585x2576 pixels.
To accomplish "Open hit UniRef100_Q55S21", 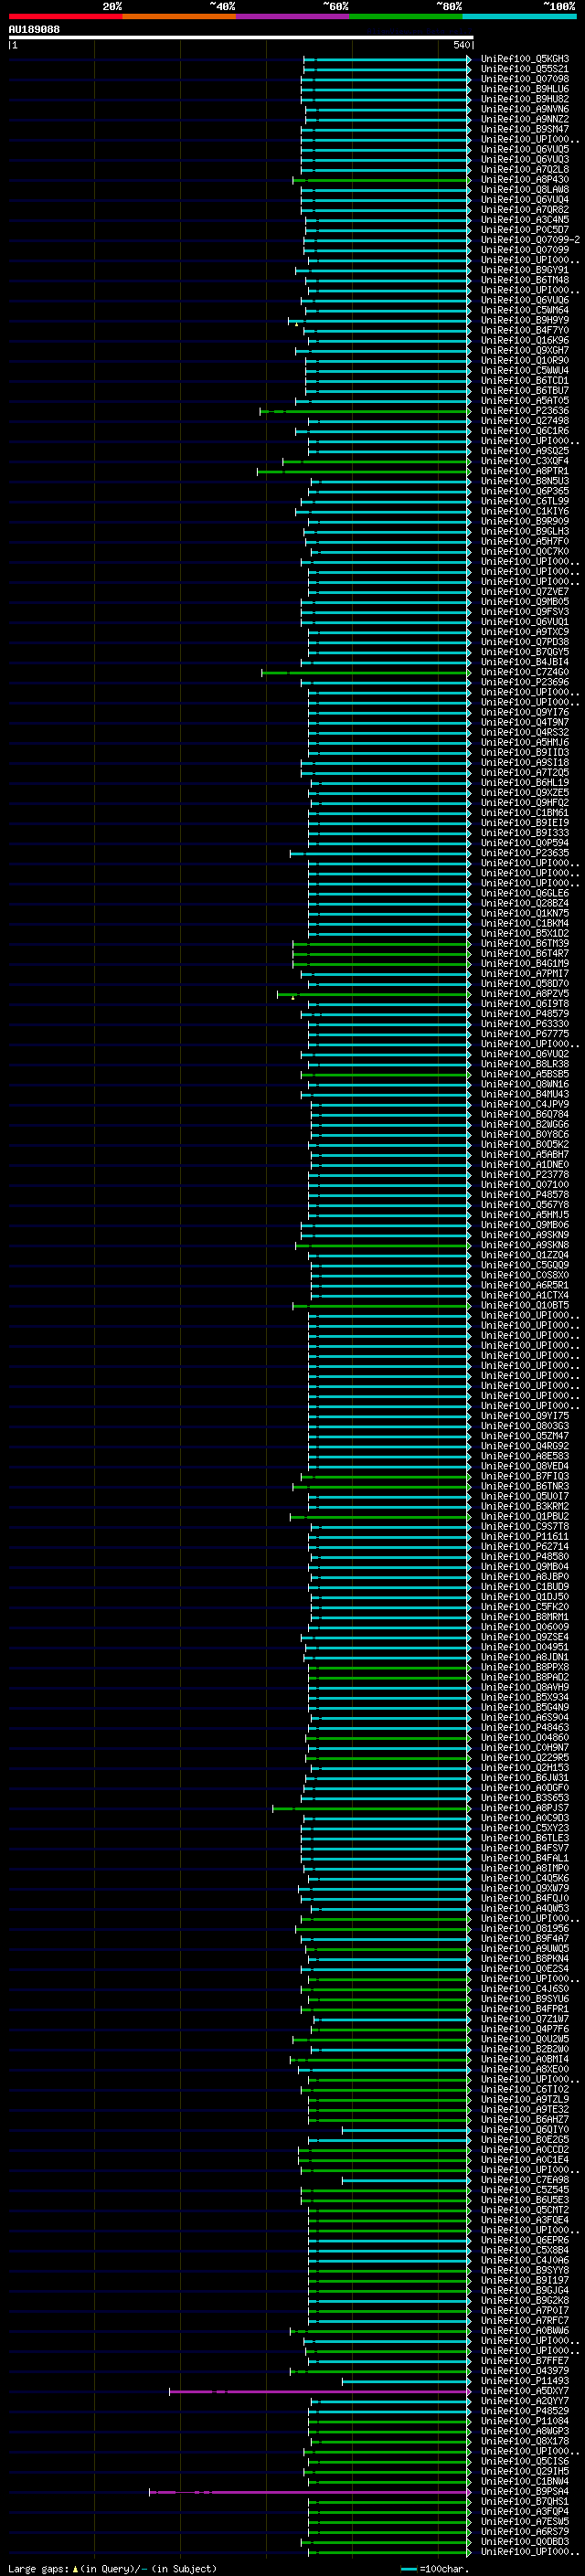I will (525, 69).
